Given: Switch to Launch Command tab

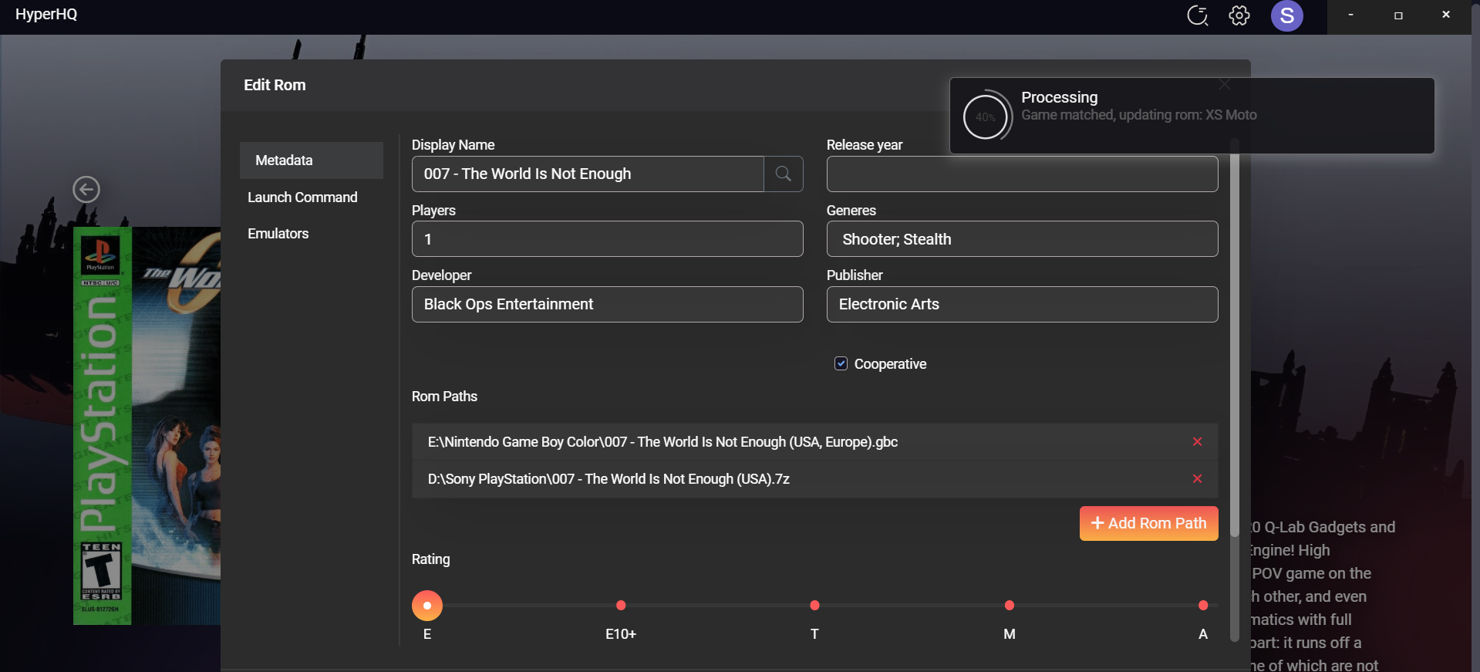Looking at the screenshot, I should (x=302, y=198).
